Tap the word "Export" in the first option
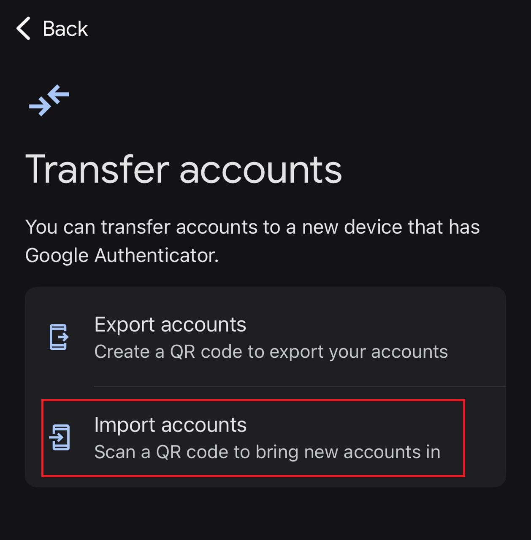This screenshot has width=531, height=540. [125, 325]
